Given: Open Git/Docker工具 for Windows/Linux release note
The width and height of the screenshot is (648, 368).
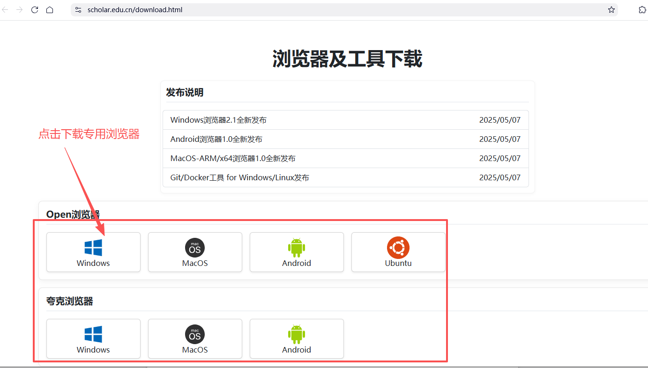Looking at the screenshot, I should tap(345, 177).
